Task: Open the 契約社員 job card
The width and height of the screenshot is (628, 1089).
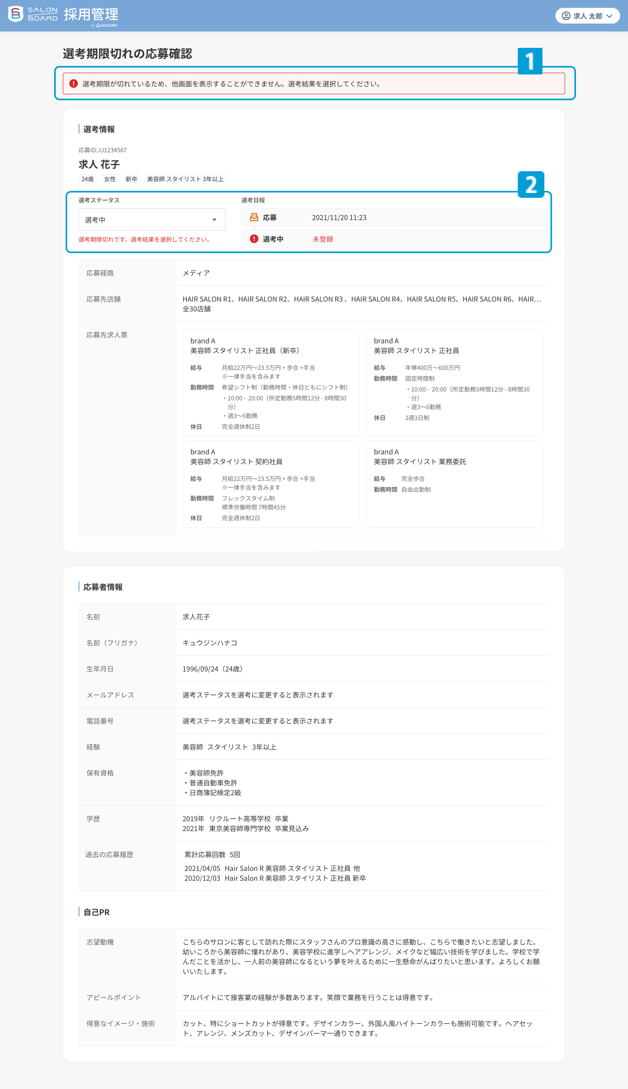Action: (x=271, y=484)
